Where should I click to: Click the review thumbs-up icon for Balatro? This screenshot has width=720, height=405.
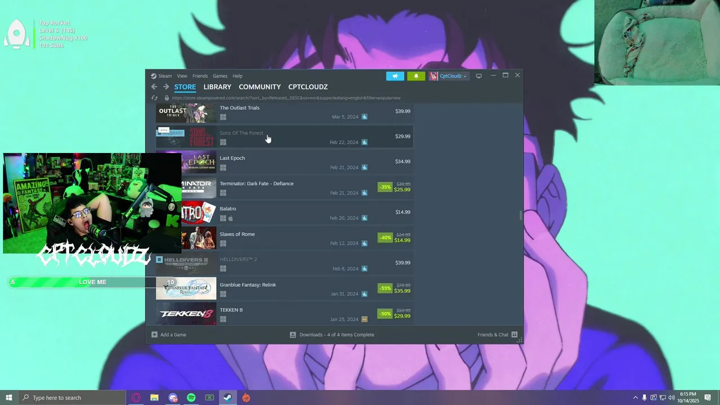(364, 218)
